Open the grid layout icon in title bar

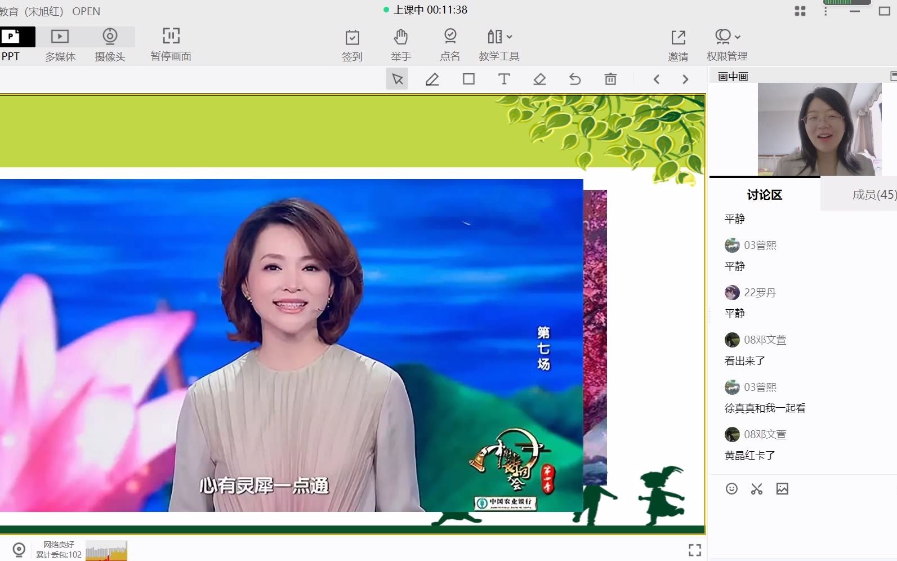pyautogui.click(x=800, y=11)
